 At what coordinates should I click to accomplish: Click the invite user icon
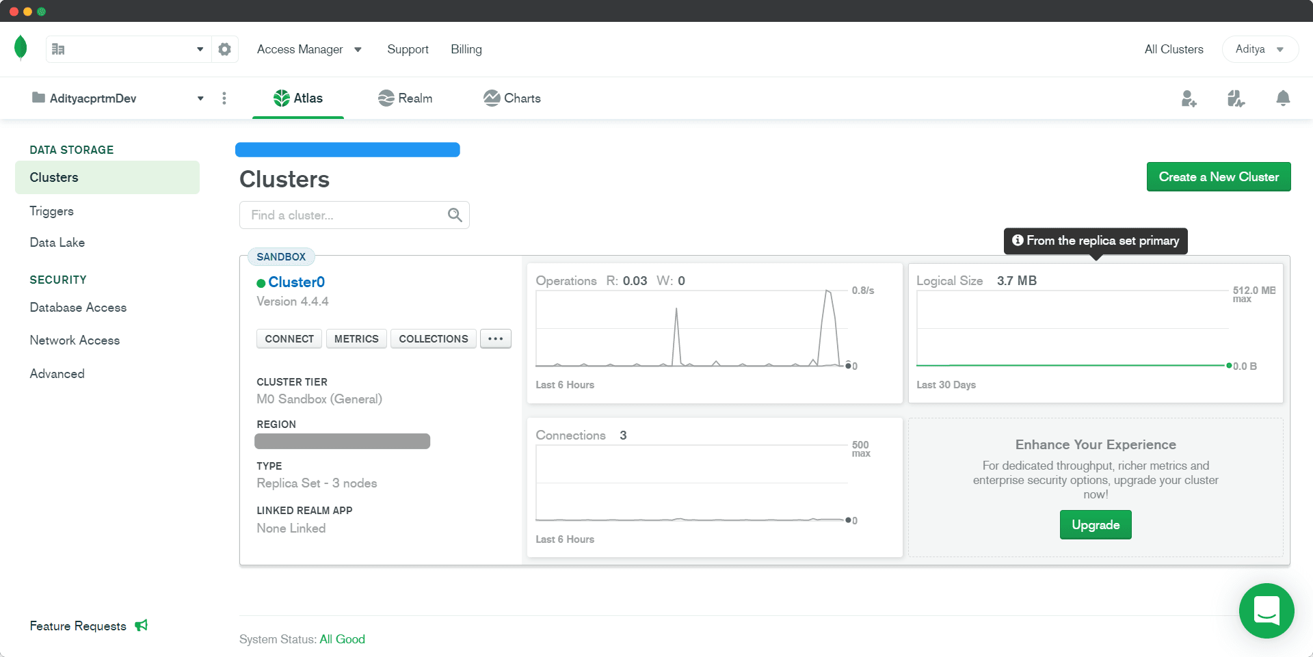[1189, 98]
